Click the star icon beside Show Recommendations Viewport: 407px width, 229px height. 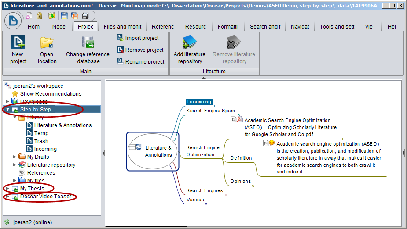[15, 94]
